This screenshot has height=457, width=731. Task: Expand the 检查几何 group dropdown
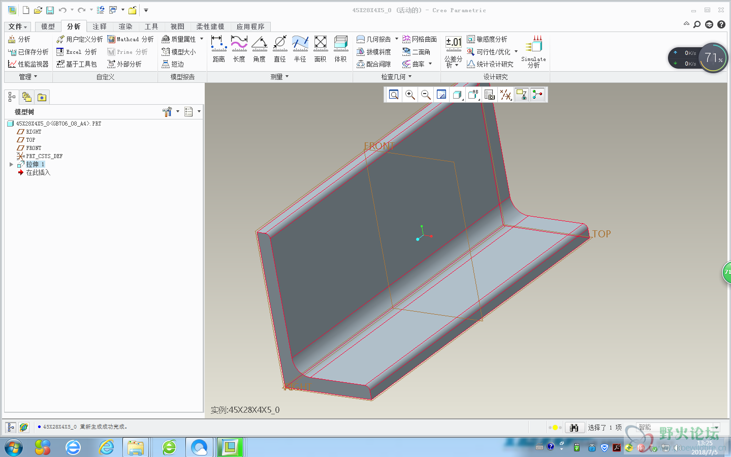pos(396,77)
